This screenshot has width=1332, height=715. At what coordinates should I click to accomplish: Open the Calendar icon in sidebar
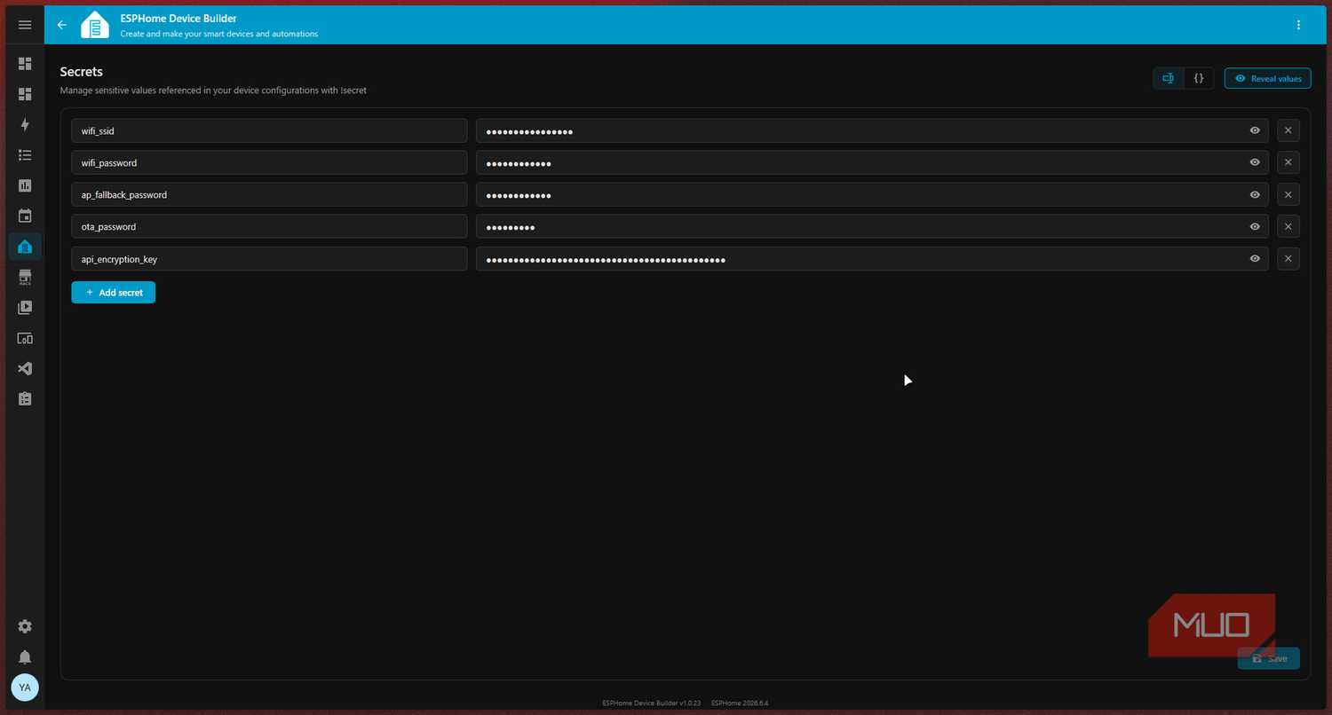[25, 216]
